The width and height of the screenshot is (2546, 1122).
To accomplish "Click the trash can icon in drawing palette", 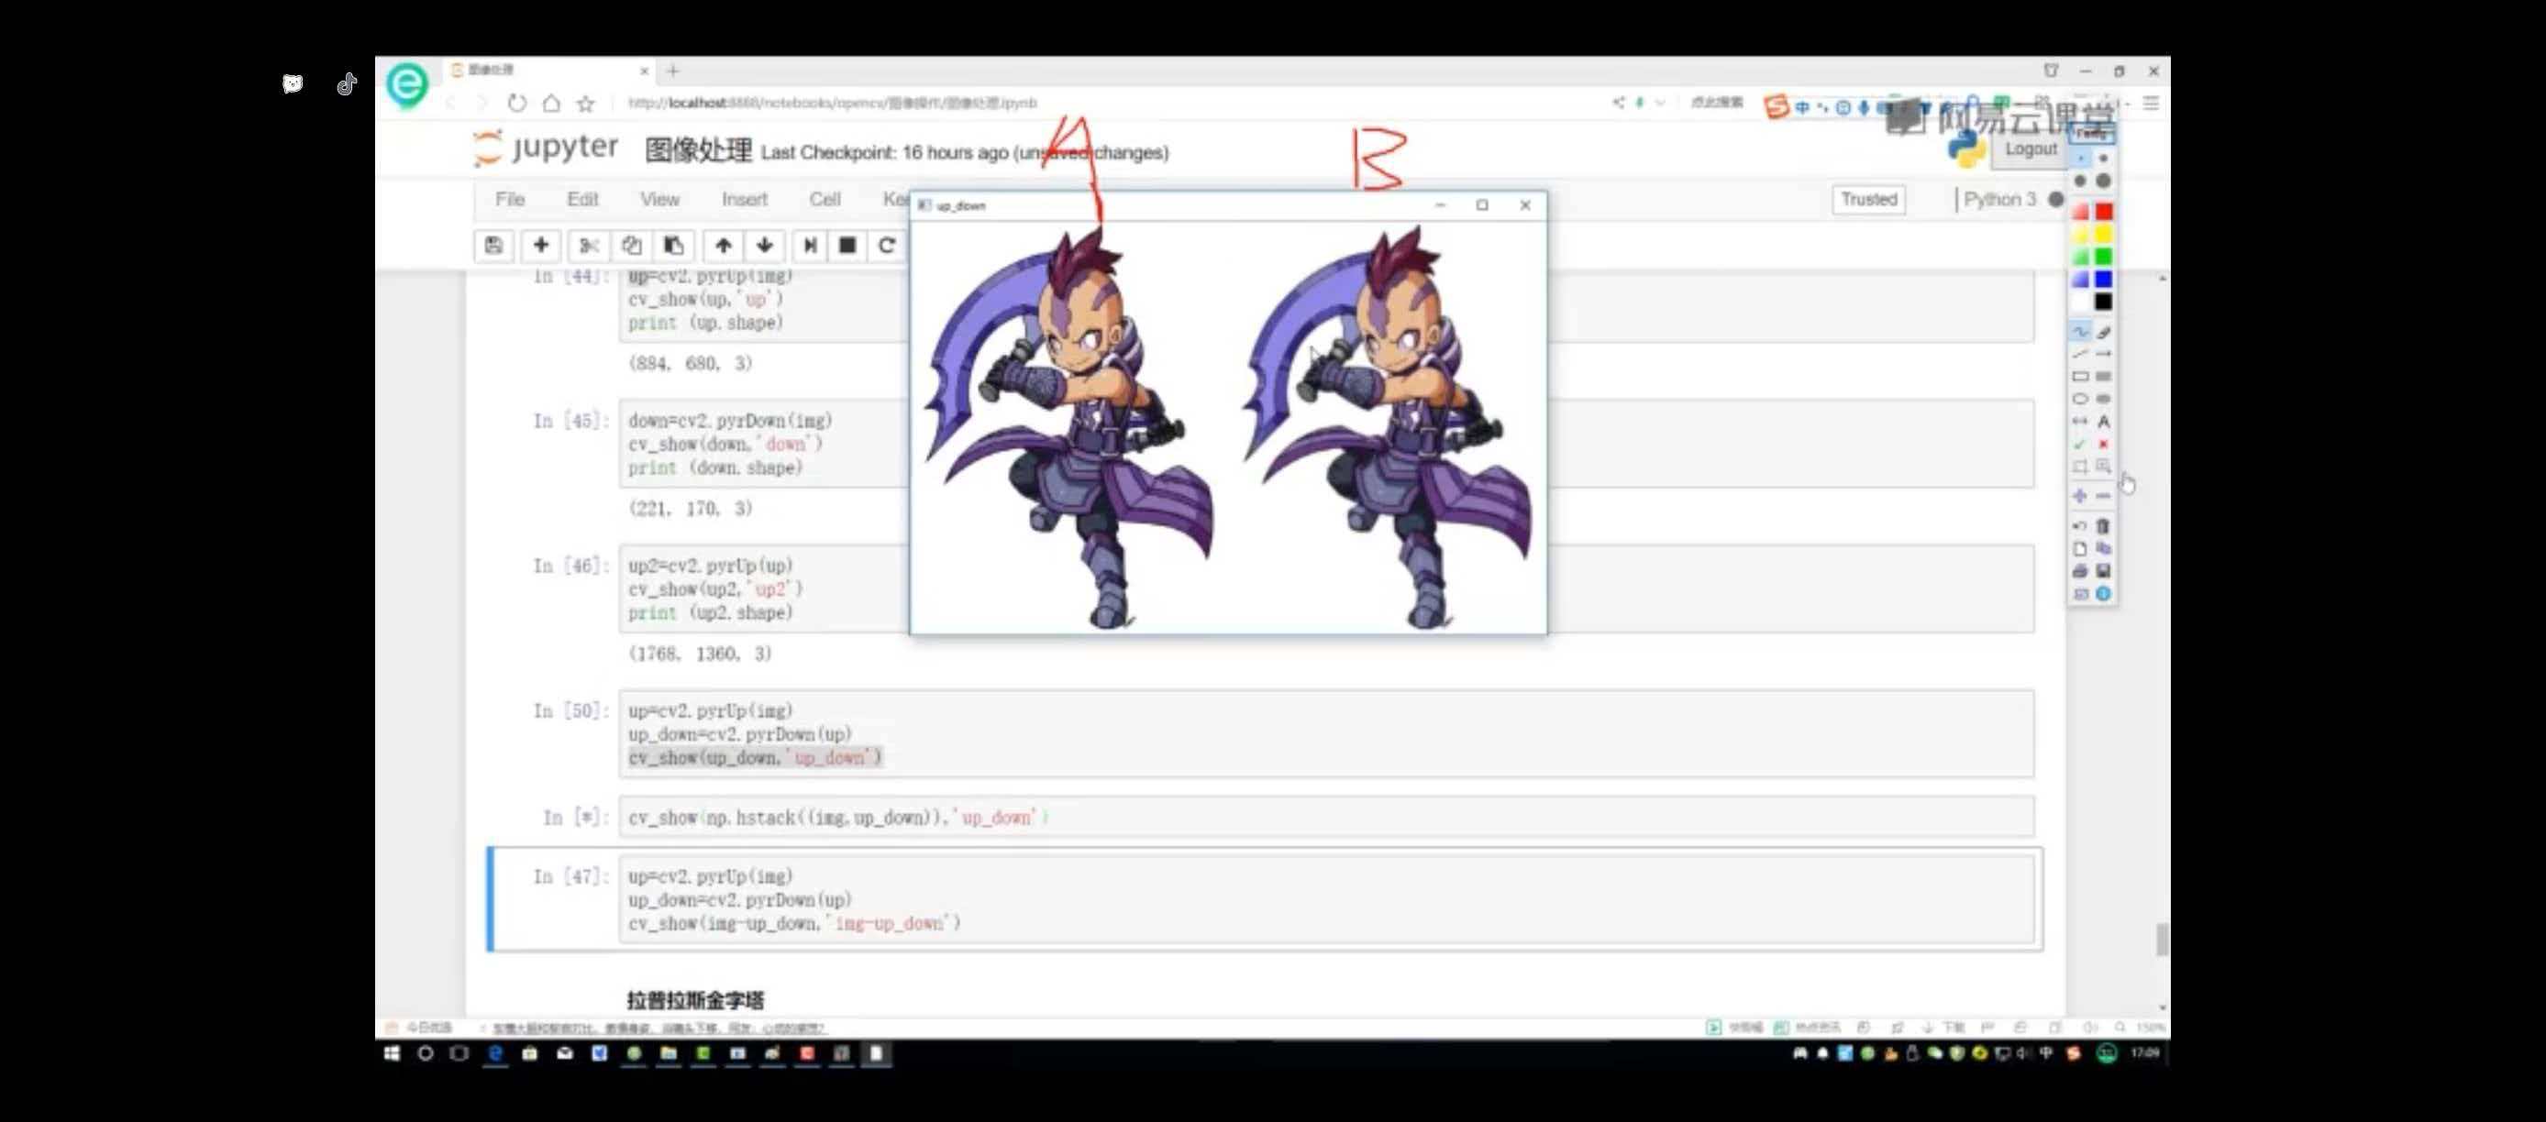I will pyautogui.click(x=2104, y=525).
